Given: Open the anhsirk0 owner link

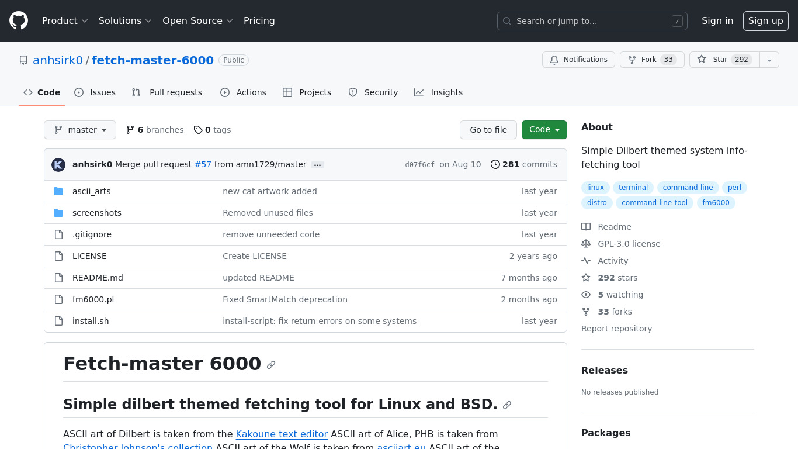Looking at the screenshot, I should click(x=58, y=60).
